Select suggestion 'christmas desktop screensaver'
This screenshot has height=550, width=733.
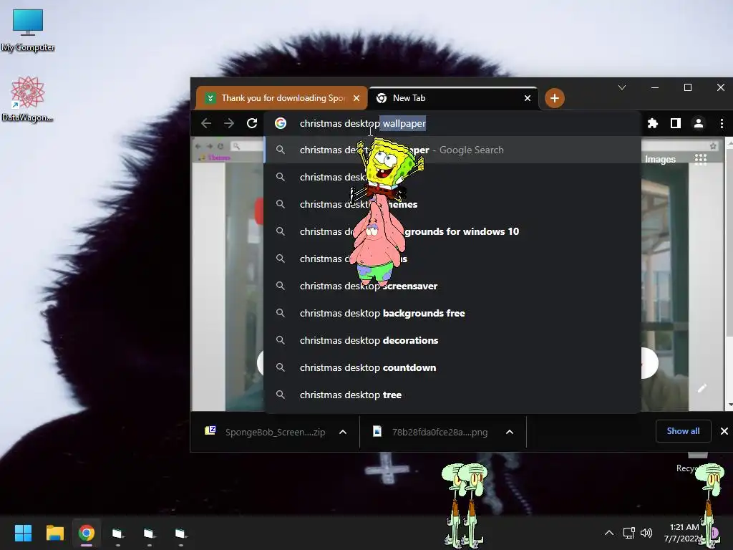coord(452,286)
